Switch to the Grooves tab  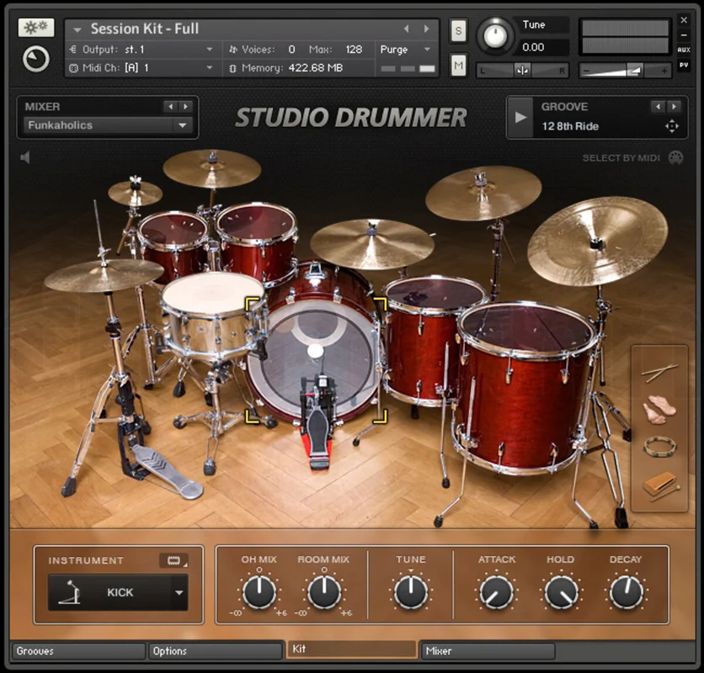pyautogui.click(x=77, y=651)
